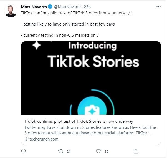Click the sparkle star in the card image
Viewport: 167px width, 158px height.
[x=36, y=46]
